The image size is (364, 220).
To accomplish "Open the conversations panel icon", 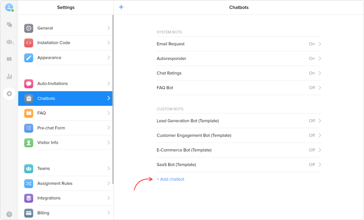I will point(9,25).
